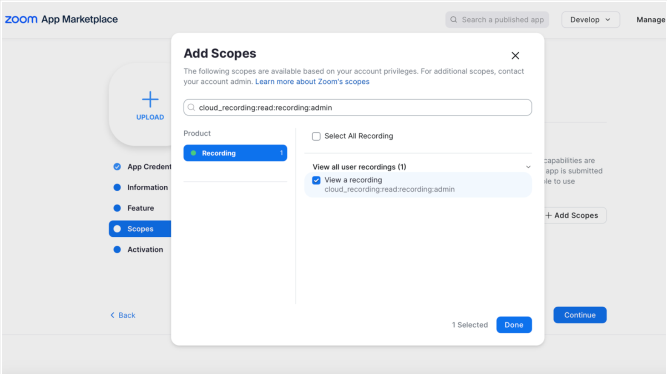The image size is (667, 374).
Task: Focus the Search a published app field
Action: pyautogui.click(x=497, y=20)
